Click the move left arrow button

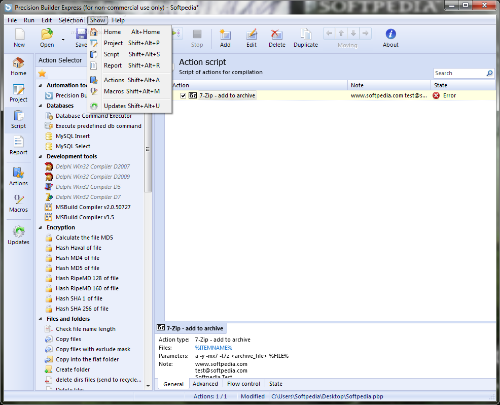[x=330, y=33]
